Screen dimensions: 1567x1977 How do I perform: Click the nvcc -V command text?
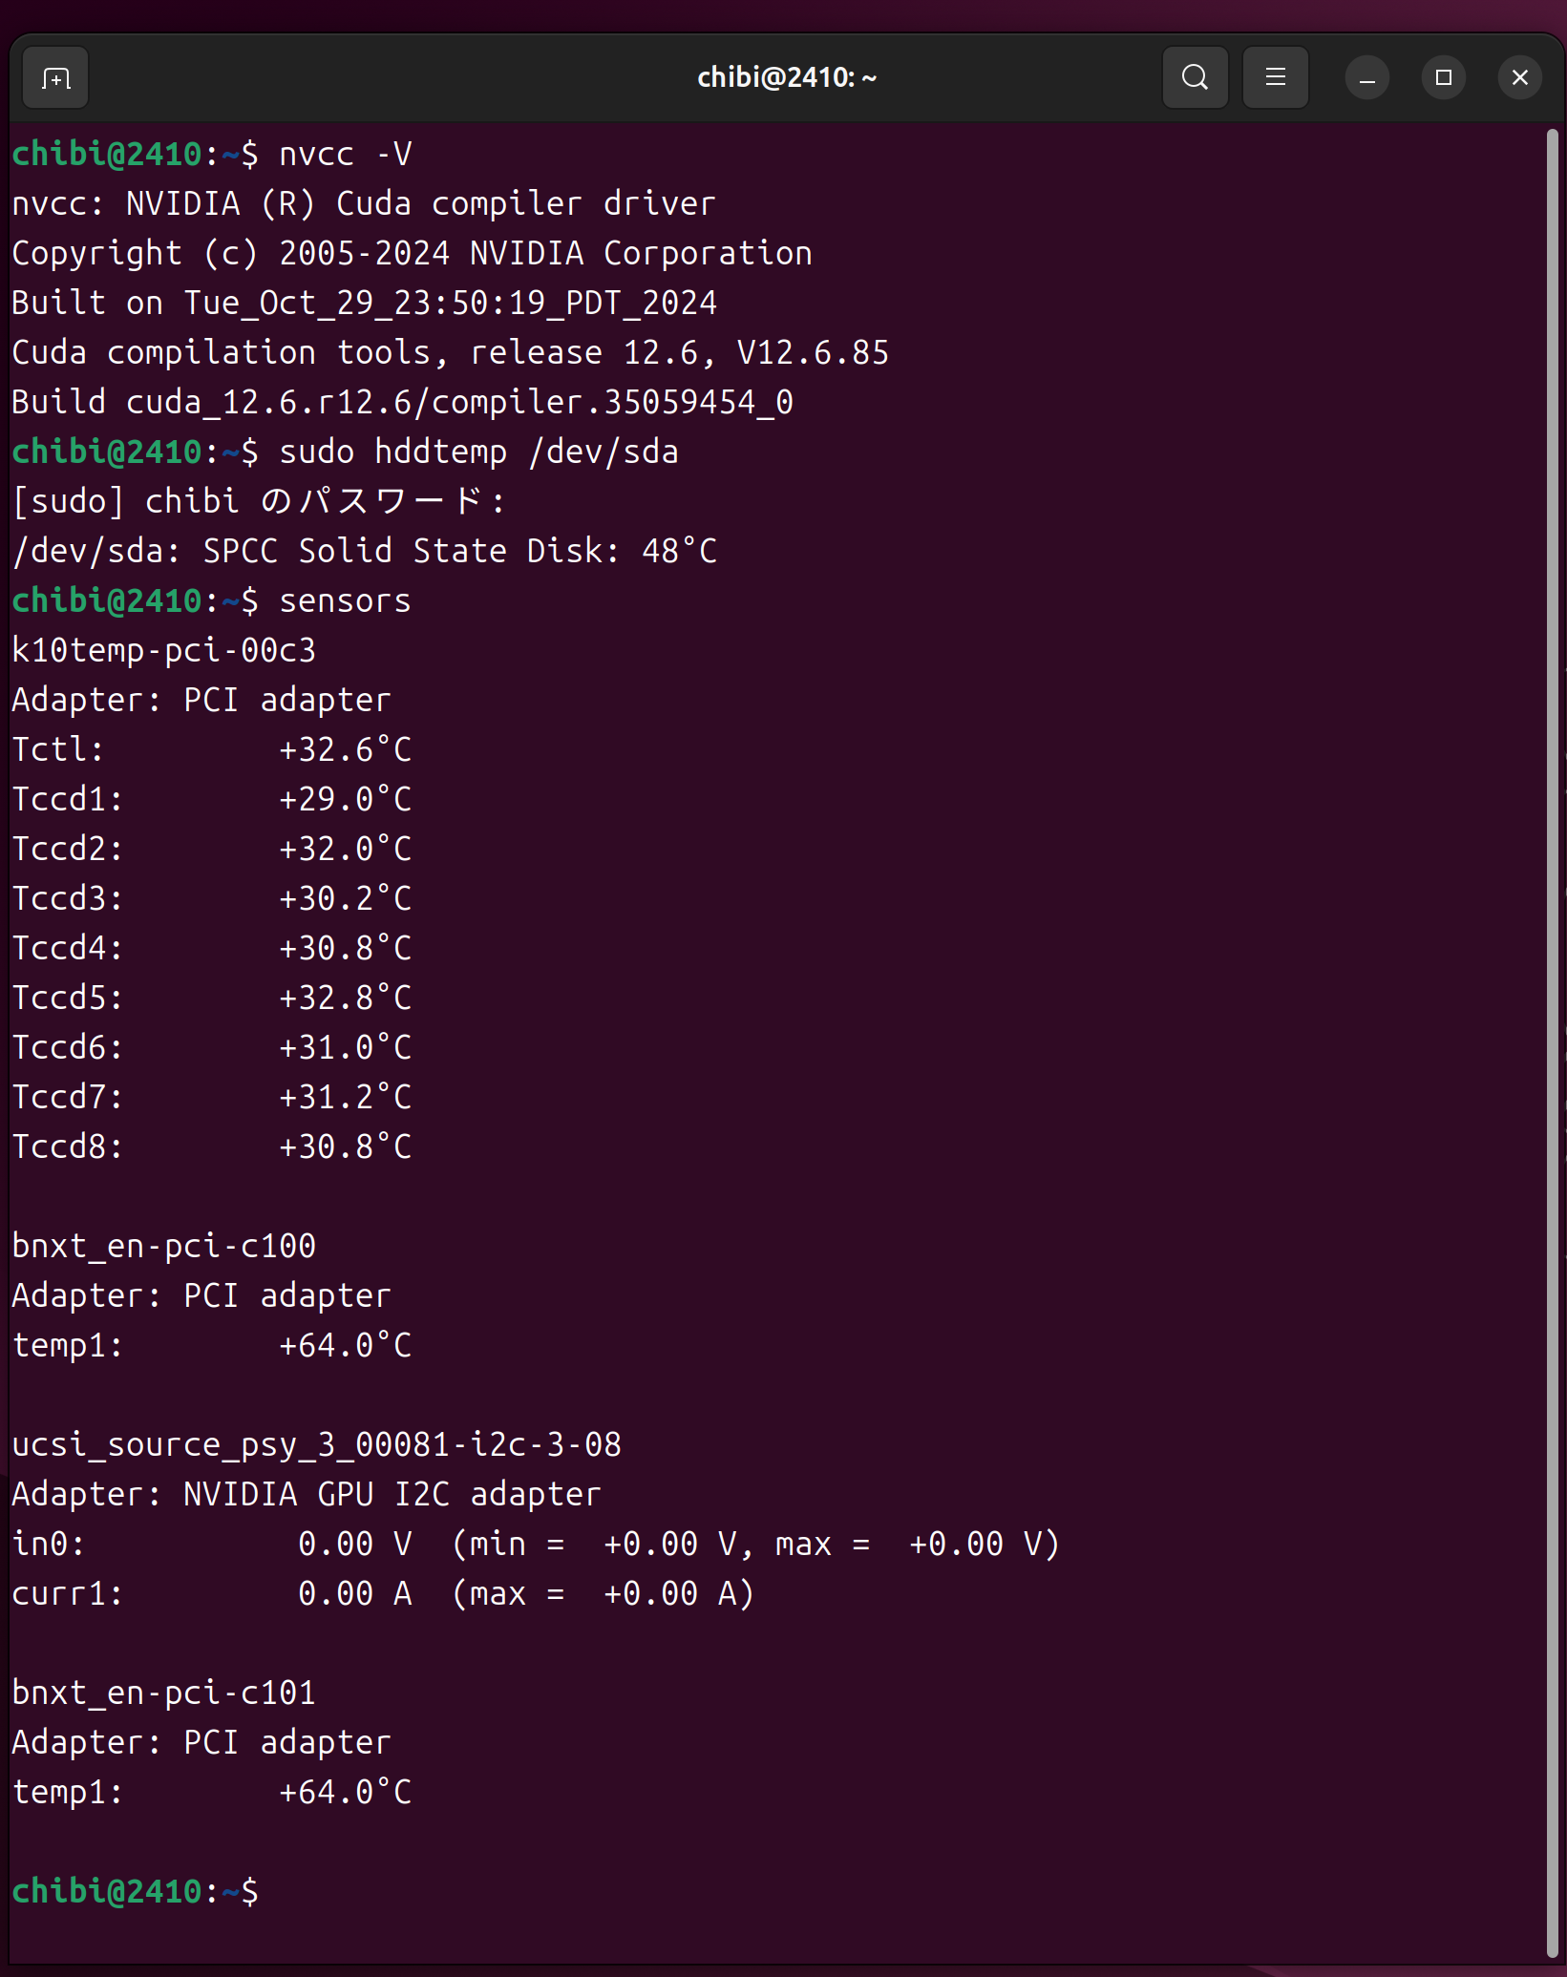[345, 155]
